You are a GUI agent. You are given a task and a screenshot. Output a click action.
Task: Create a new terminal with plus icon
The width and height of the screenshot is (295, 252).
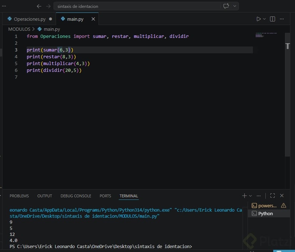(x=244, y=196)
